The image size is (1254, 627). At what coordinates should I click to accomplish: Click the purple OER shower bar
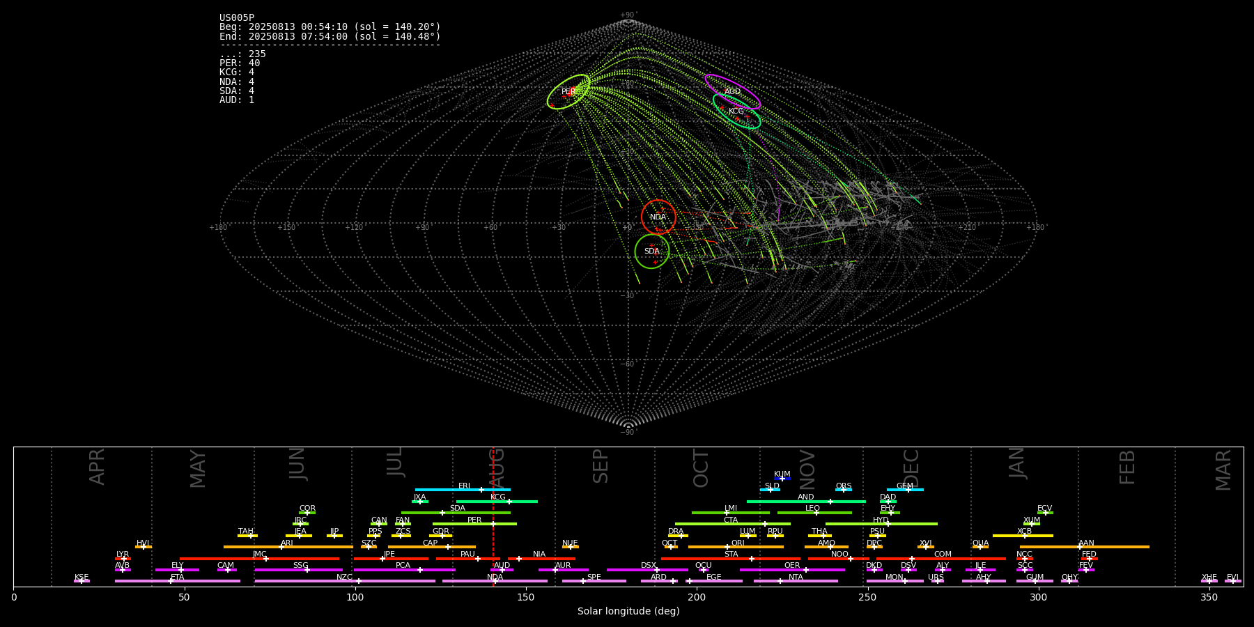[x=792, y=570]
